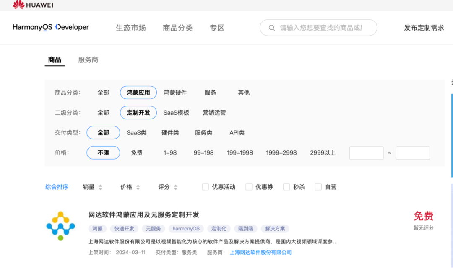The image size is (453, 271).
Task: Select 免费 price filter
Action: click(137, 152)
